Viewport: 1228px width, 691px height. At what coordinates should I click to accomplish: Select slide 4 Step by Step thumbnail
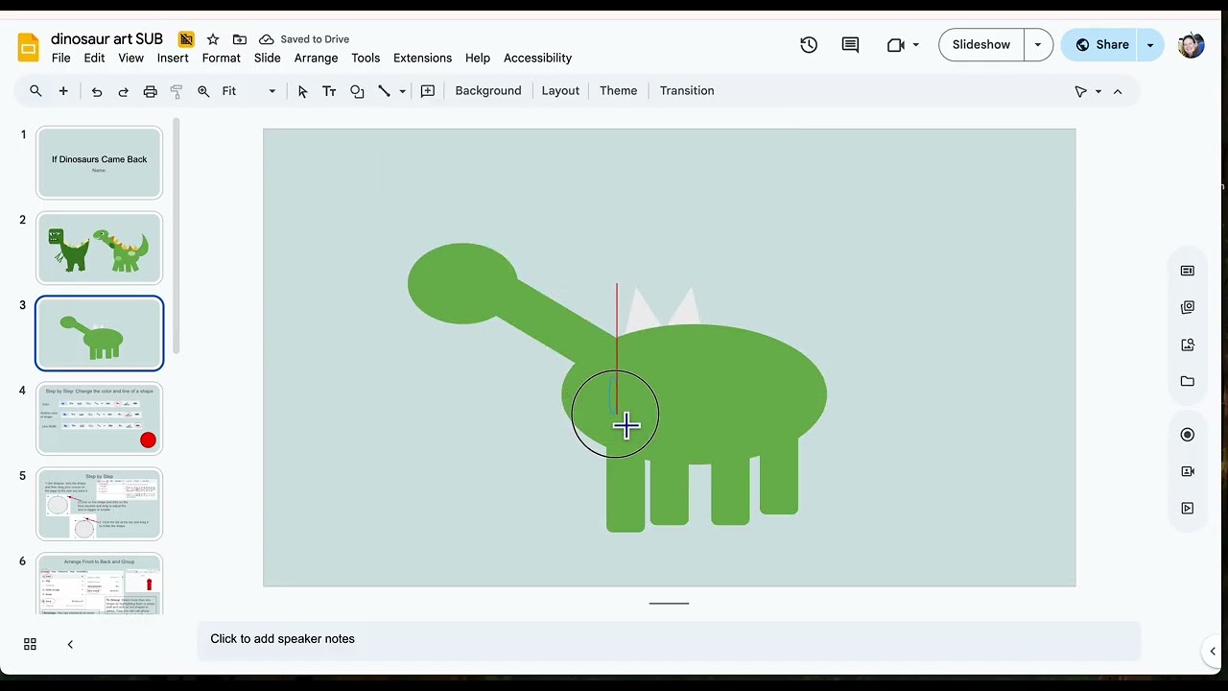100,418
